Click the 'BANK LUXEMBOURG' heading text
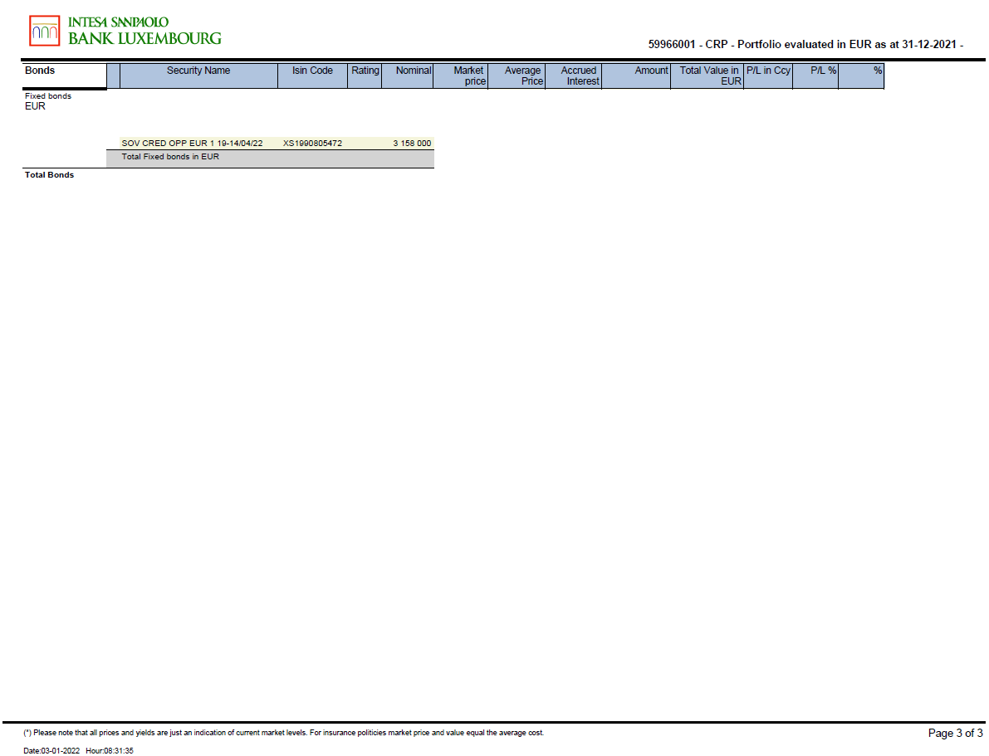Viewport: 989px width, 756px height. click(144, 38)
